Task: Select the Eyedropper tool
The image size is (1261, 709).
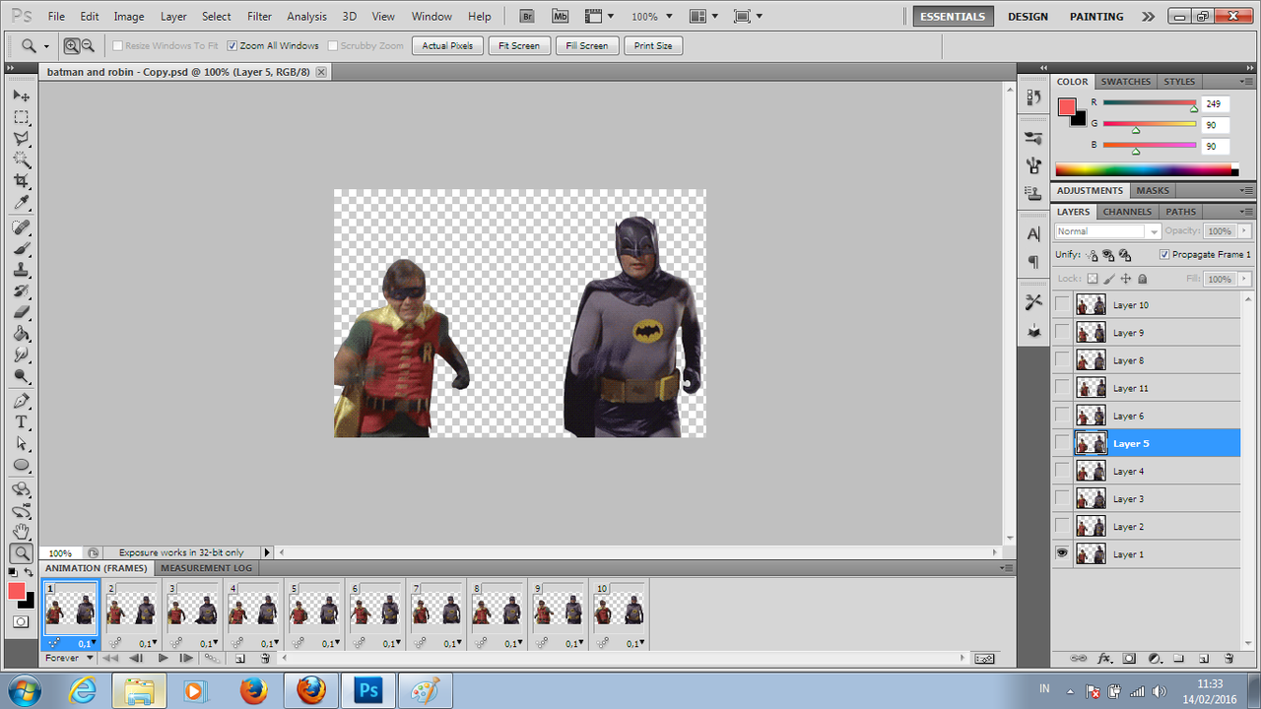Action: click(21, 203)
